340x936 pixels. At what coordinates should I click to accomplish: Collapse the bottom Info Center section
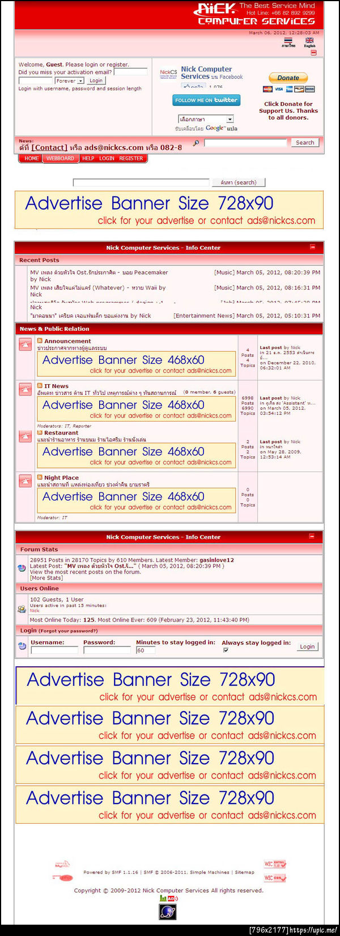312,536
